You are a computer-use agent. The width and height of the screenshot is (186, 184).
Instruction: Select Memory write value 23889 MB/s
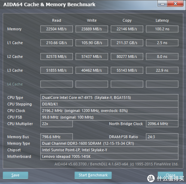pos(92,29)
